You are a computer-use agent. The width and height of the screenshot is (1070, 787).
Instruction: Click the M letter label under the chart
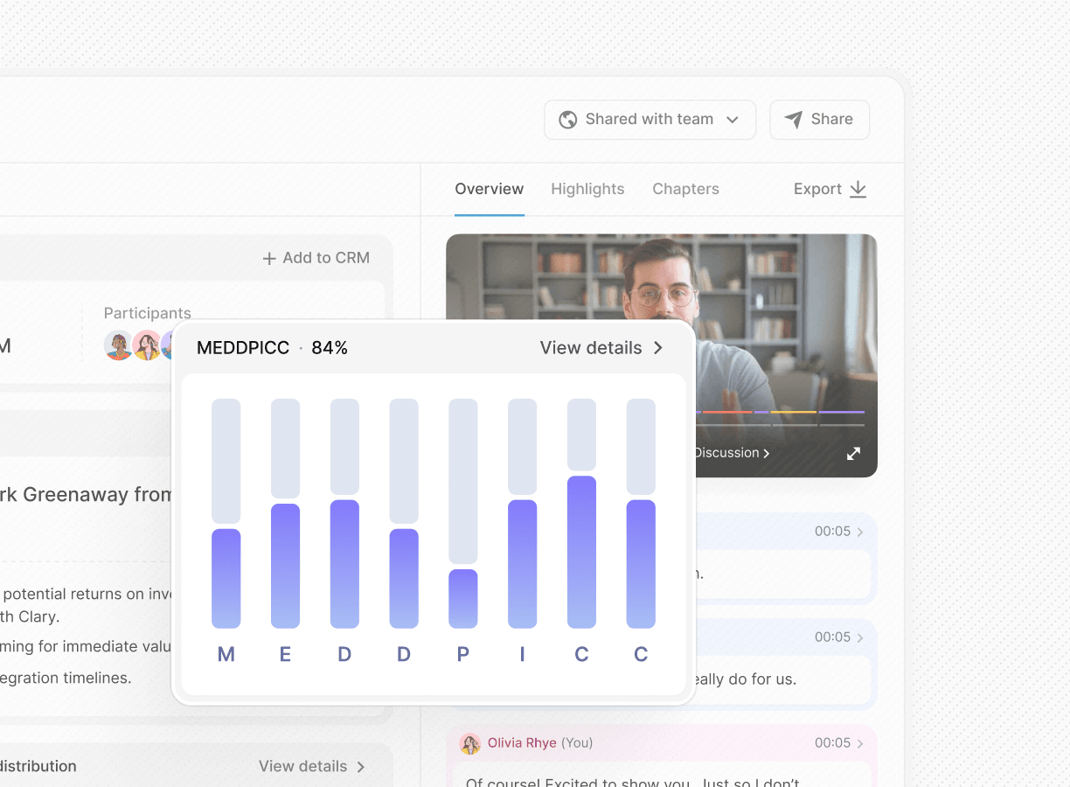coord(226,654)
